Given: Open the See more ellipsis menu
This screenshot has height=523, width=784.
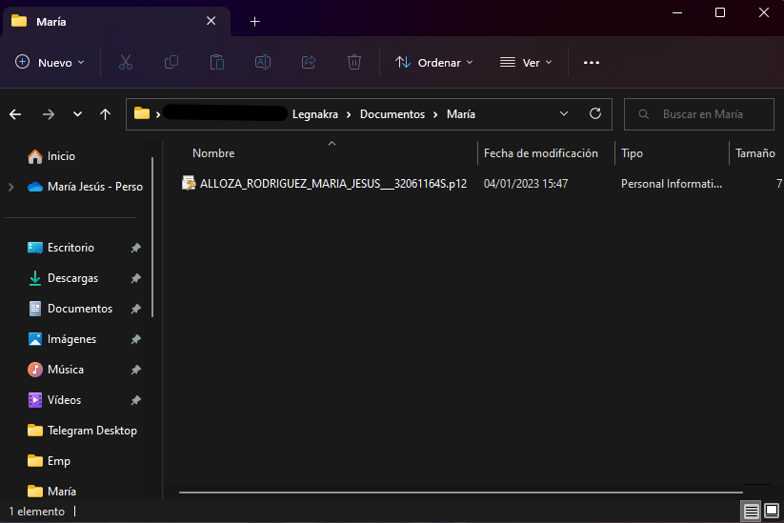Looking at the screenshot, I should [x=592, y=62].
